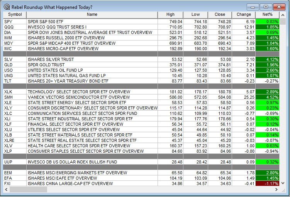The width and height of the screenshot is (290, 197).
Task: Click the SPDR S&P 500 ETF name
Action: tap(46, 22)
